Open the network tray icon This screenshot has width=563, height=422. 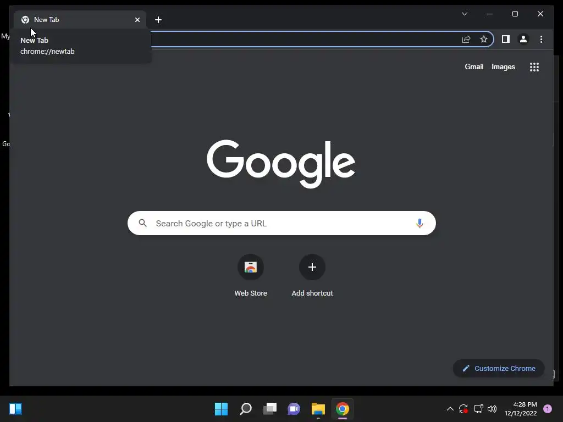tap(479, 409)
